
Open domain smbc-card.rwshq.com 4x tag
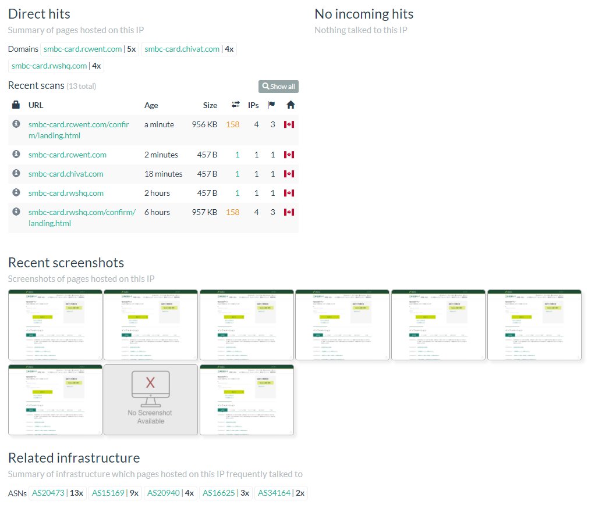tap(56, 66)
